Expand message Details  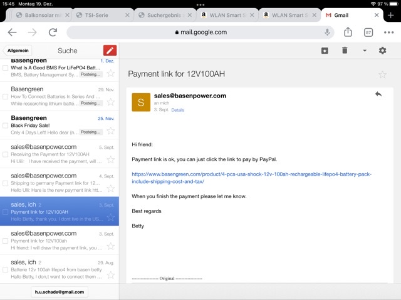pyautogui.click(x=178, y=110)
